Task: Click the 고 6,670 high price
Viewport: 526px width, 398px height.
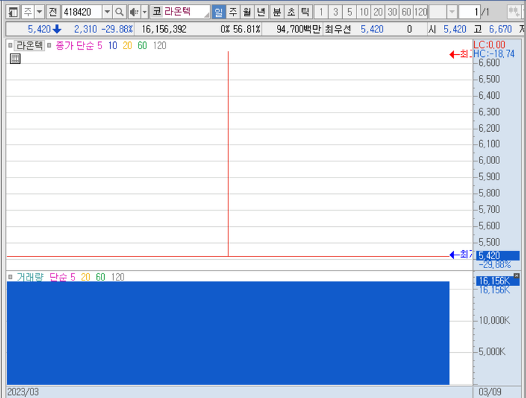Action: pos(493,29)
